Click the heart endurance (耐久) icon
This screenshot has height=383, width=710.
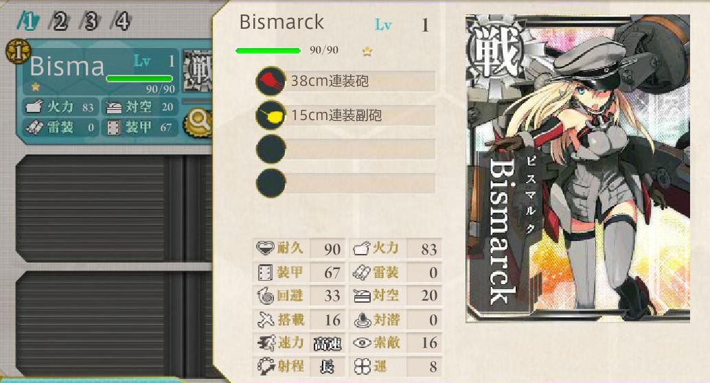coord(265,248)
